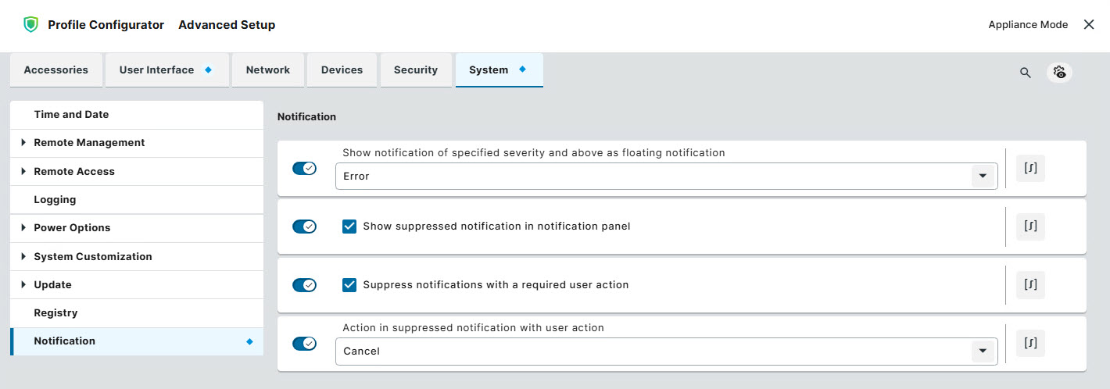Close the Advanced Setup window
The height and width of the screenshot is (389, 1110).
click(x=1089, y=24)
